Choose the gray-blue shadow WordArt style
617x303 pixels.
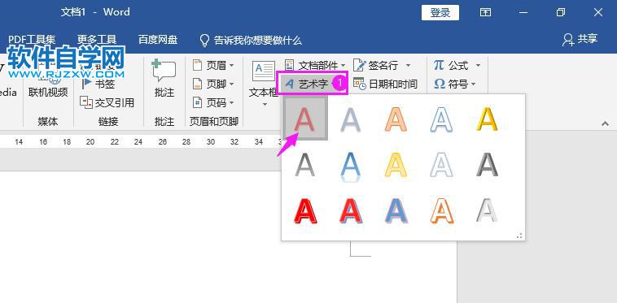pos(350,119)
